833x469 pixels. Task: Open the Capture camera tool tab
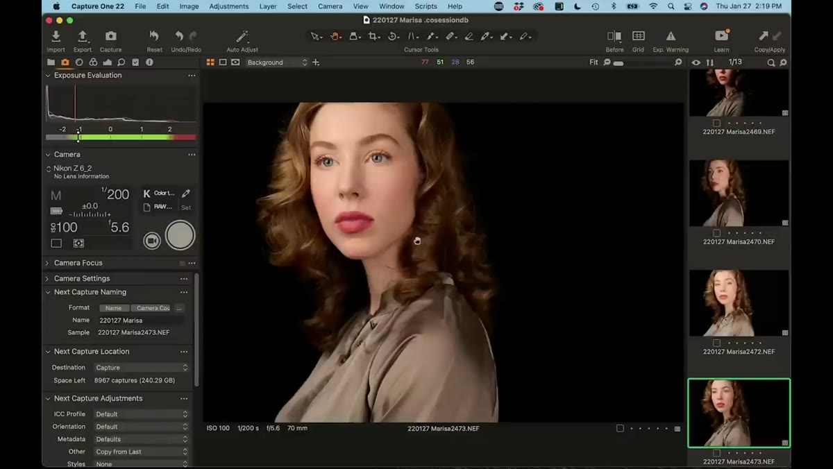coord(65,62)
